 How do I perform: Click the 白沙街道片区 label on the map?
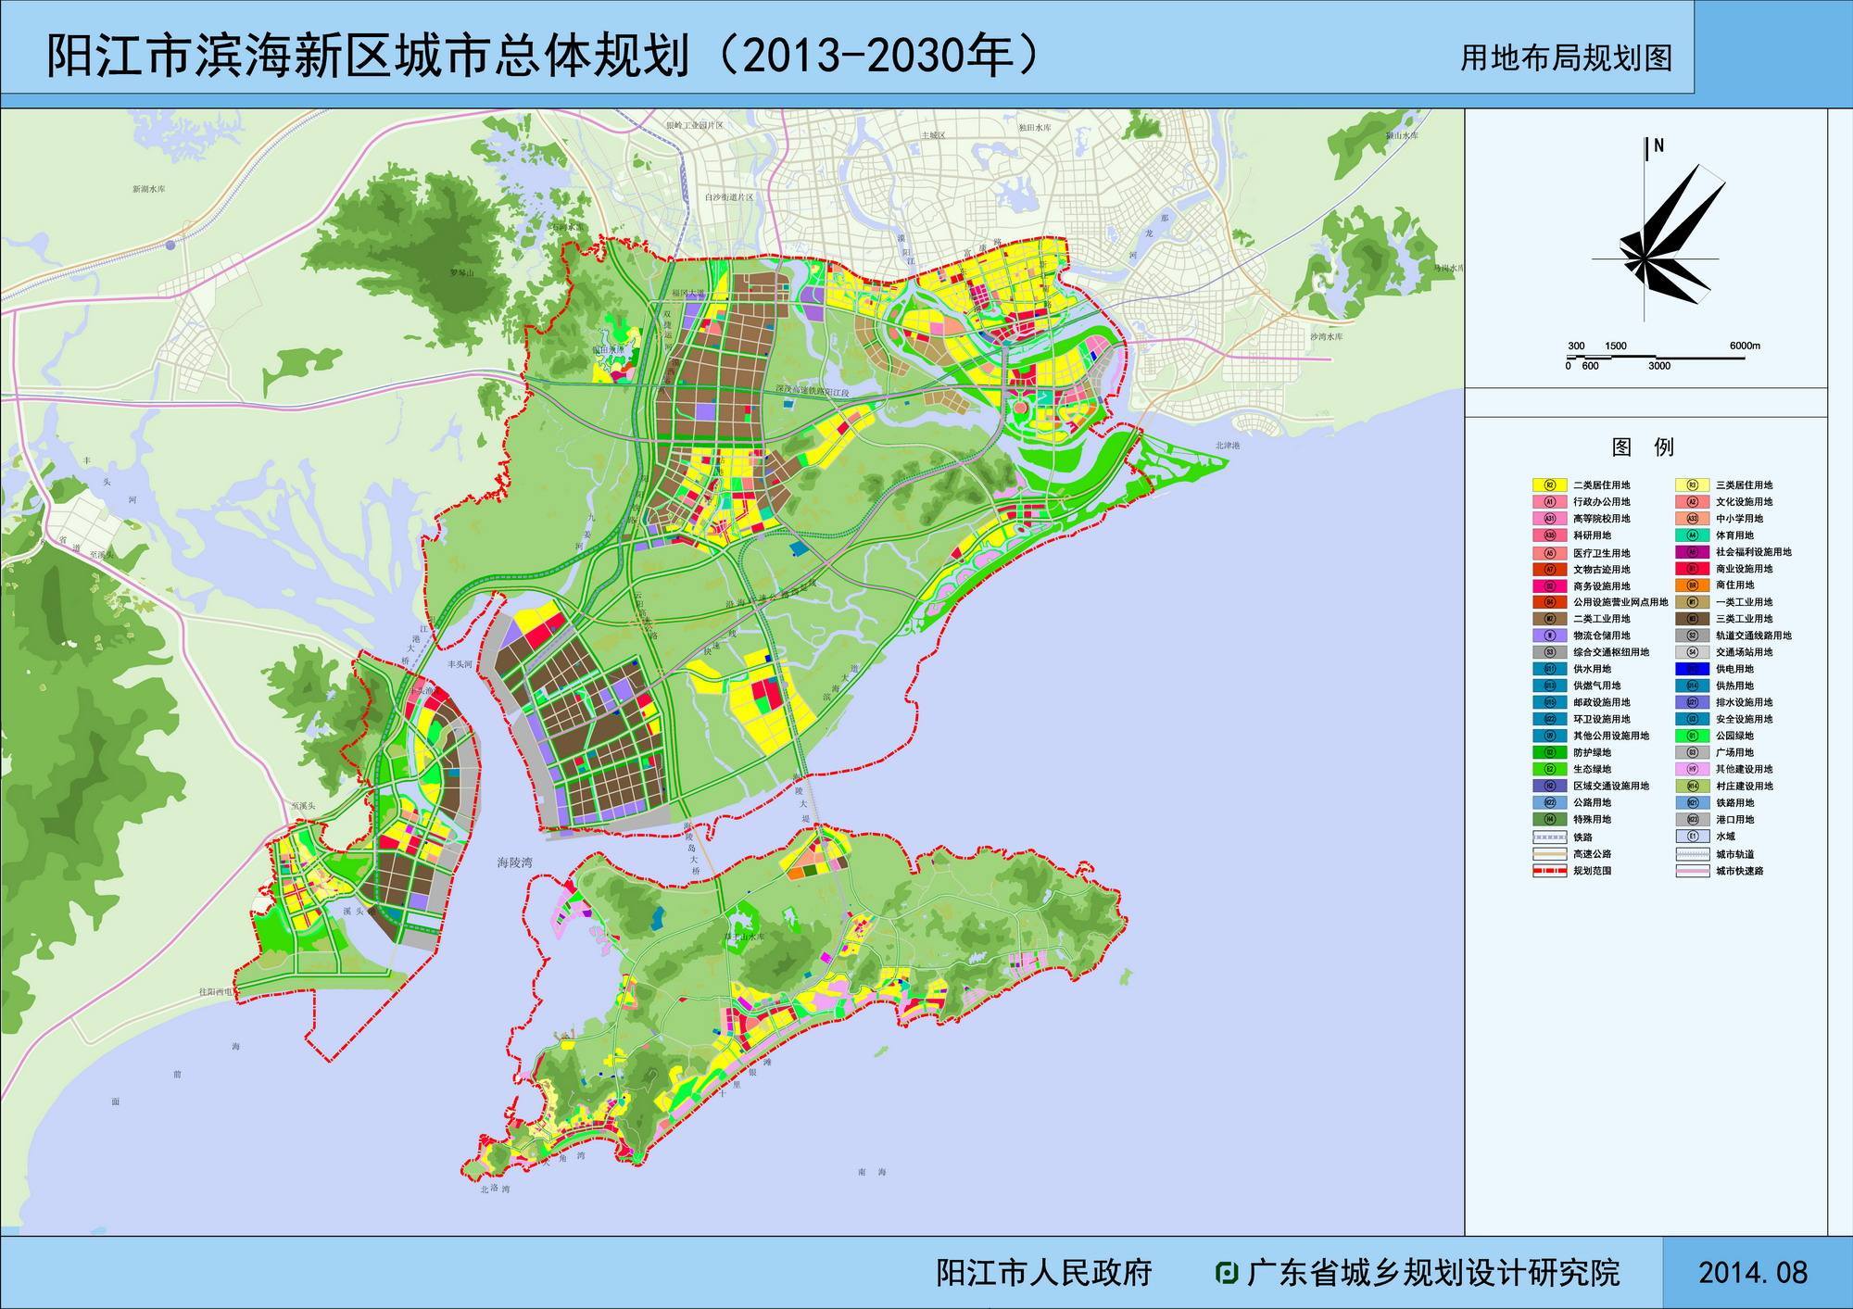728,197
